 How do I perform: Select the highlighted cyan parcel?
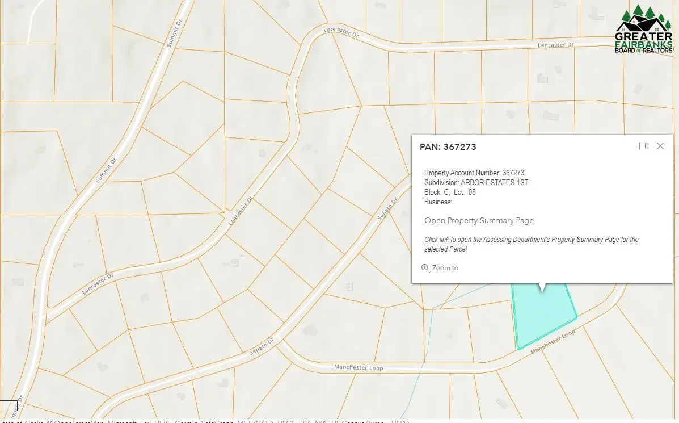pyautogui.click(x=542, y=315)
